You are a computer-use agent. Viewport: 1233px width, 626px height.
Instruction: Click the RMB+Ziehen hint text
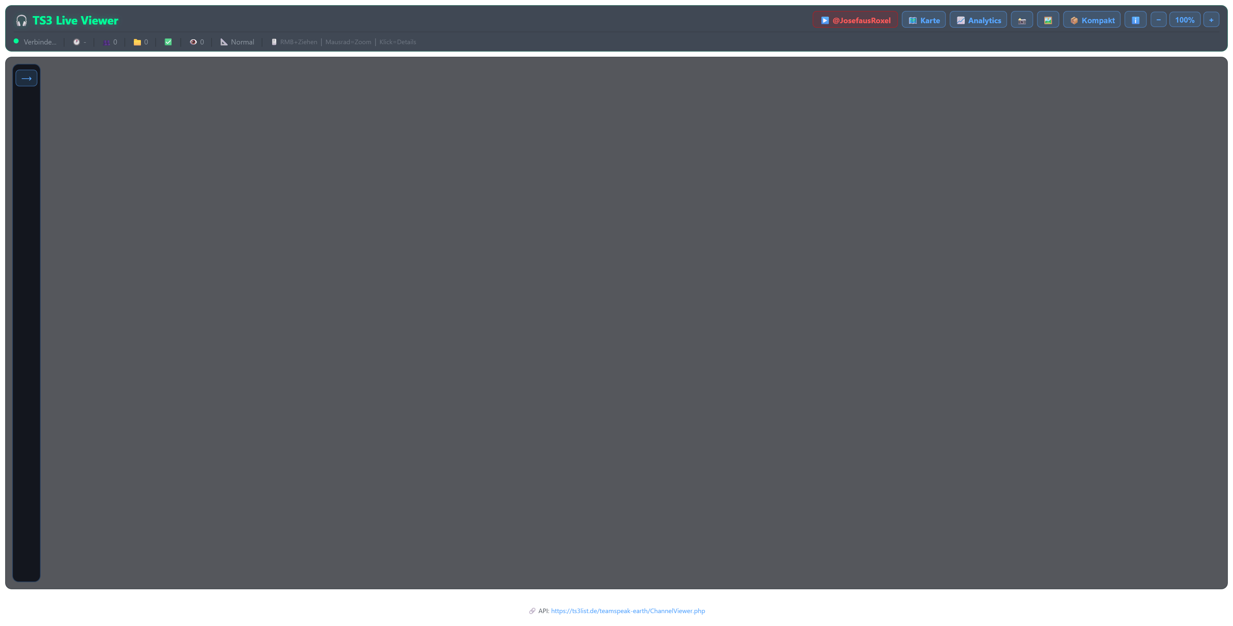click(299, 42)
